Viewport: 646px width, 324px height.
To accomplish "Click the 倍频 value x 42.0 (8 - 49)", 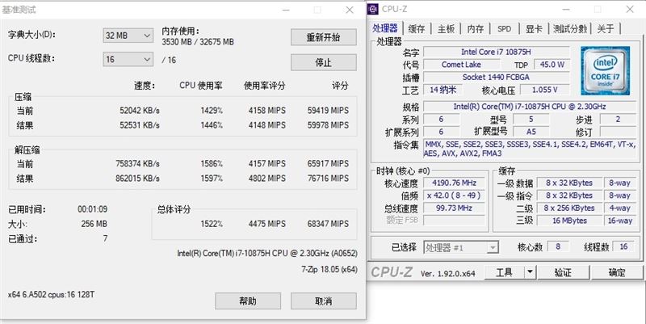I will click(x=454, y=196).
